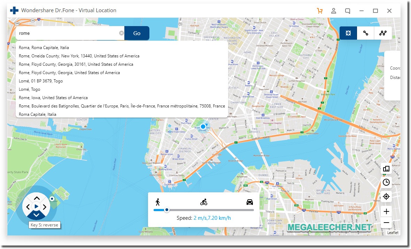Viewport: 411px width, 249px height.
Task: Open the feedback chat icon
Action: point(348,11)
